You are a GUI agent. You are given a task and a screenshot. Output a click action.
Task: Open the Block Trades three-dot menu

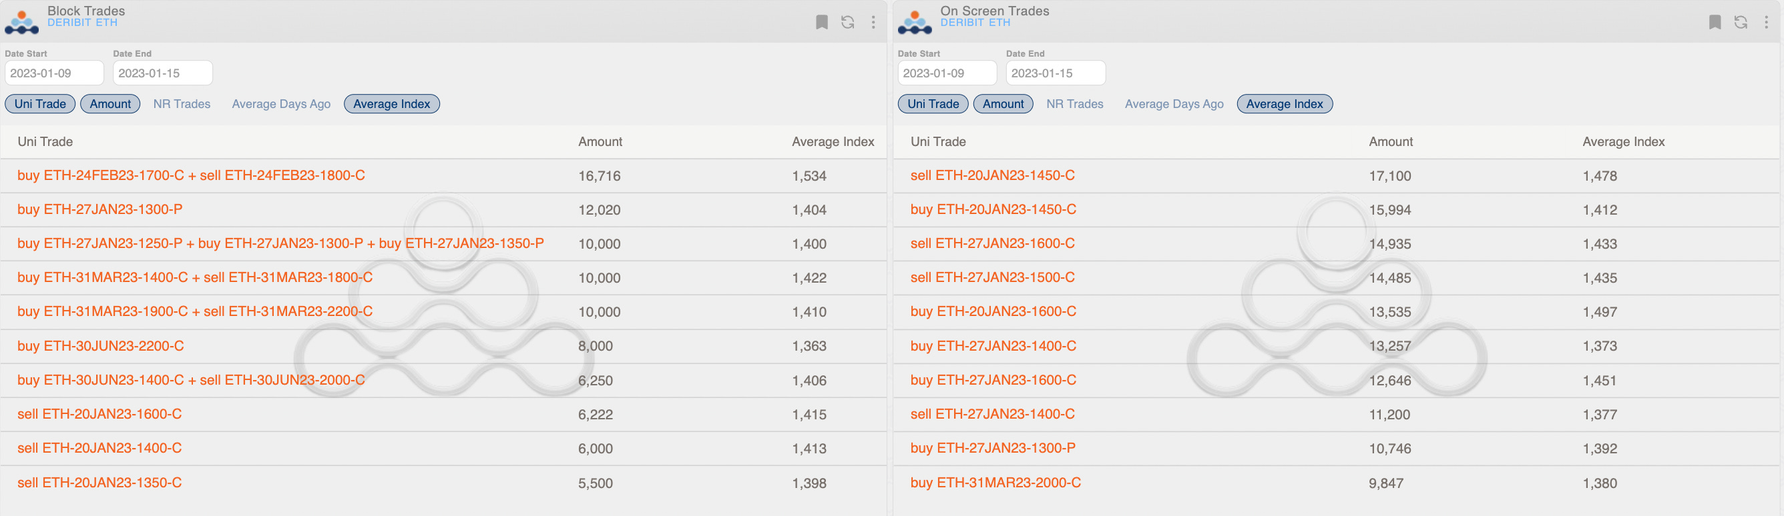(x=873, y=22)
